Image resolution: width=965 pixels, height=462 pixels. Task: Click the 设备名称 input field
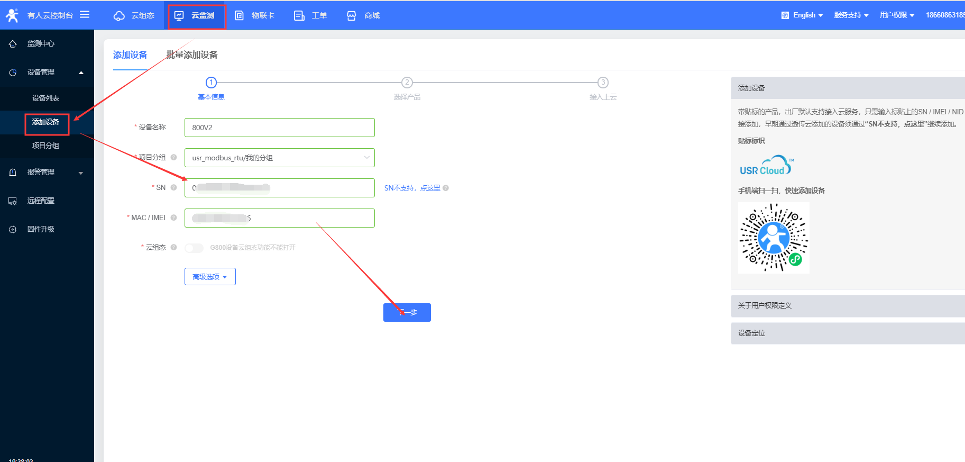[x=279, y=128]
